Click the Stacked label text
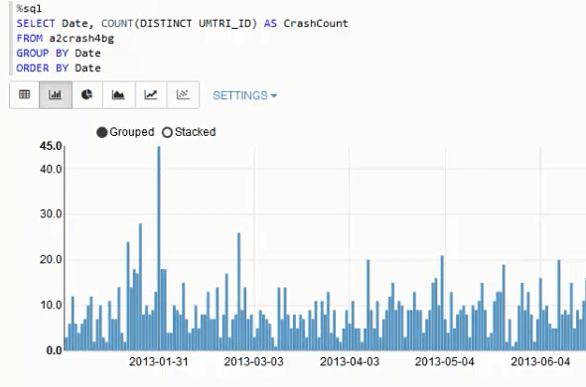 click(x=195, y=132)
